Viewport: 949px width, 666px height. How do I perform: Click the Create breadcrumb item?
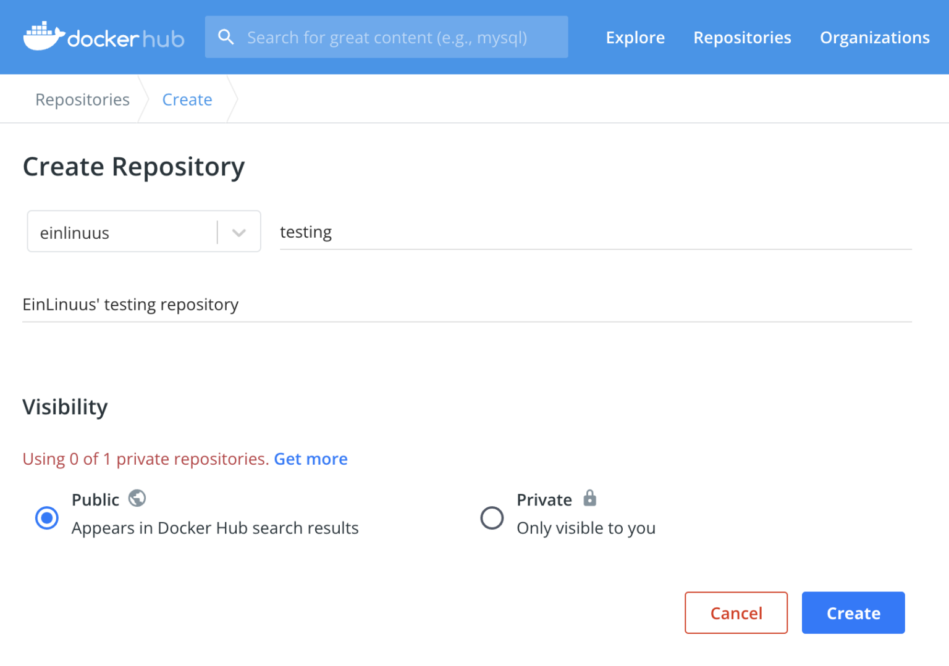point(187,99)
